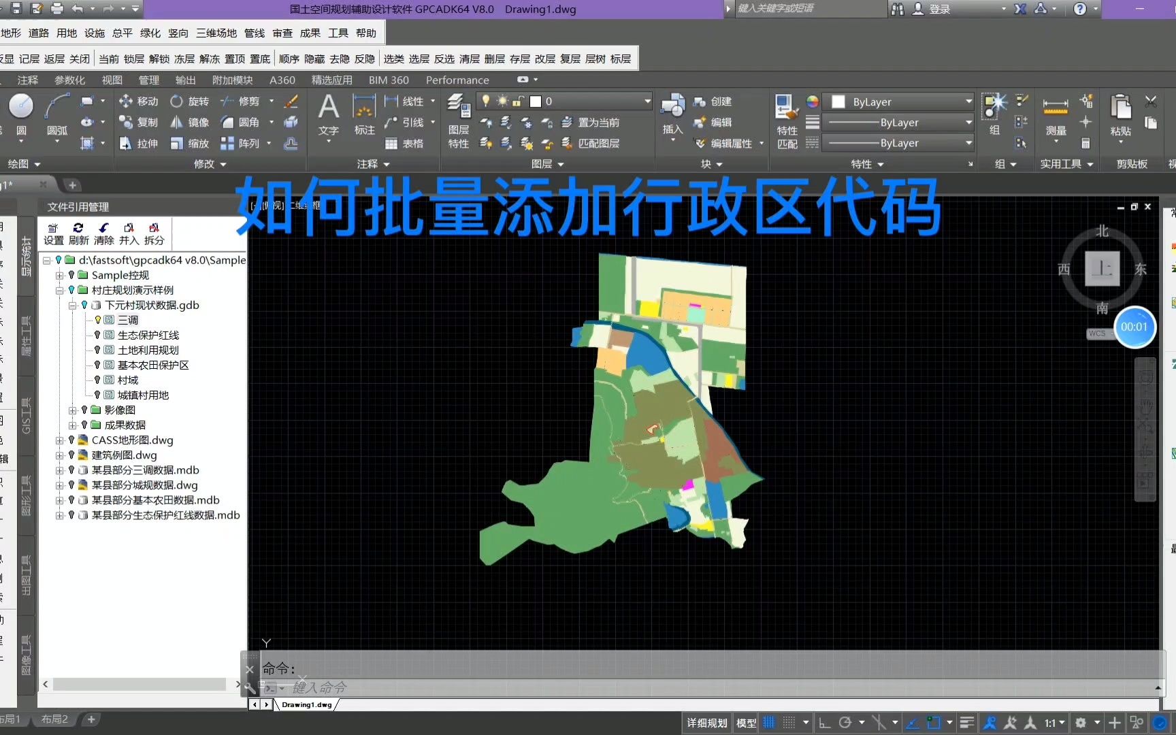Click 清除 in file reference panel
1176x735 pixels.
[103, 234]
